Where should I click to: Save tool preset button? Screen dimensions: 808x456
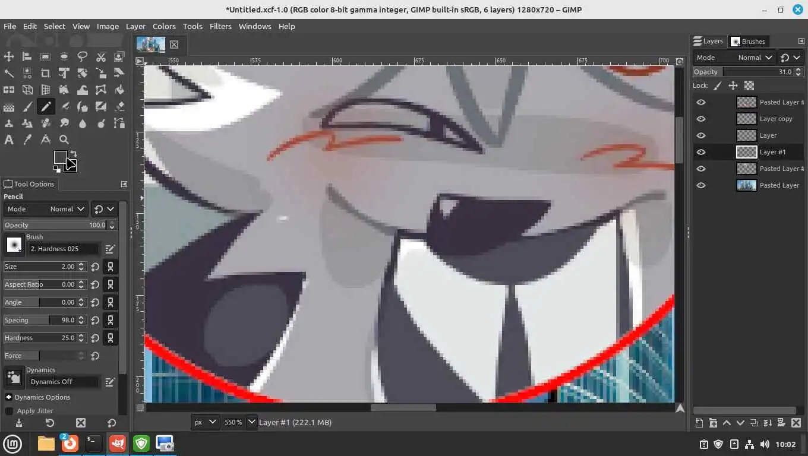pos(19,423)
